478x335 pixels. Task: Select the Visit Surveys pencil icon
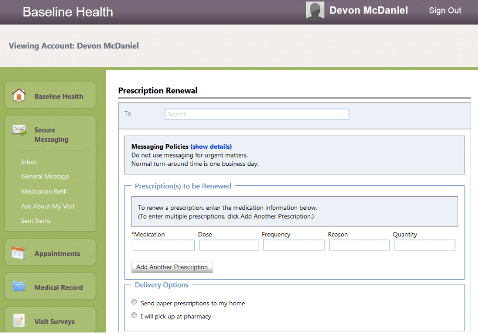(19, 319)
